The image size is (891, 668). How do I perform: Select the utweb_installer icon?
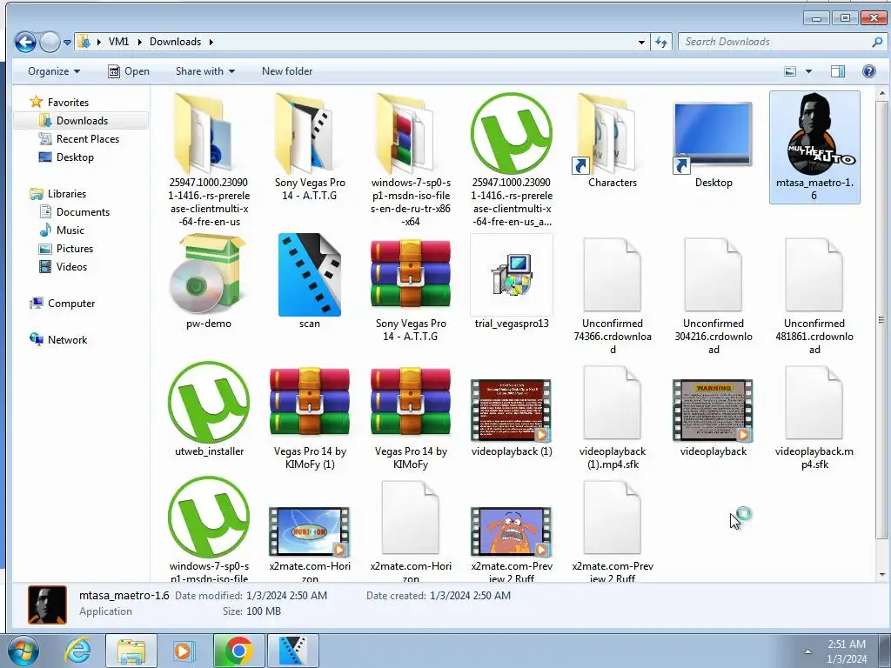pyautogui.click(x=209, y=402)
